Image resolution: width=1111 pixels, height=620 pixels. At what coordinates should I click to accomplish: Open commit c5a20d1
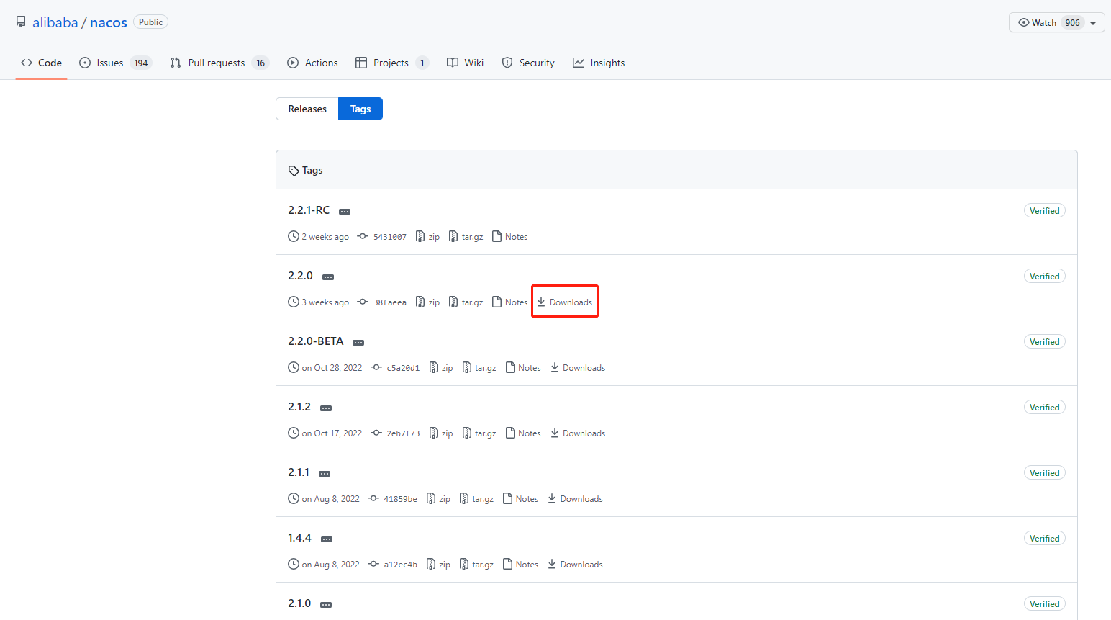[396, 368]
